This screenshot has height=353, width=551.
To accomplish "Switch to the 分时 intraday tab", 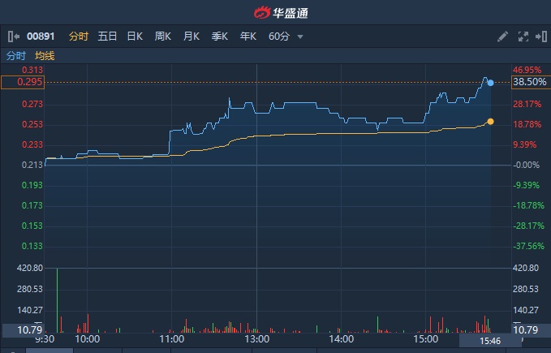I will click(x=79, y=37).
